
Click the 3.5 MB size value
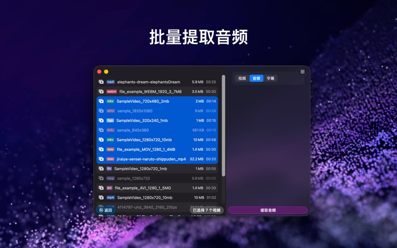[x=198, y=92]
